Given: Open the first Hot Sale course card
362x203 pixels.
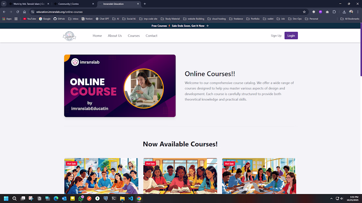Looking at the screenshot, I should click(x=101, y=176).
